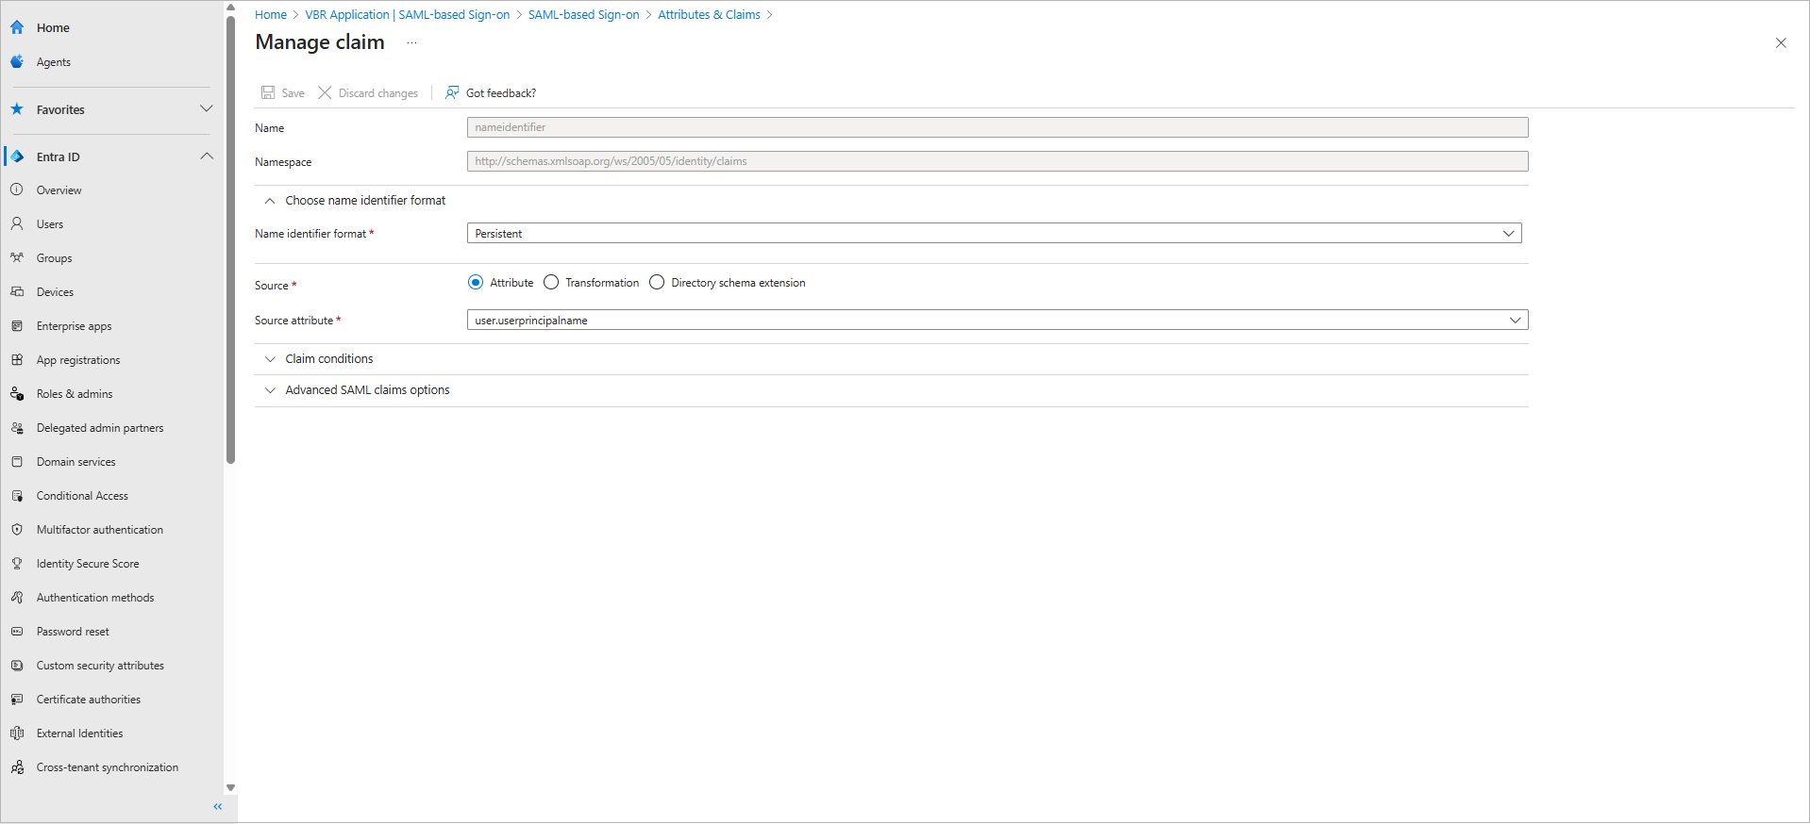This screenshot has width=1810, height=824.
Task: Click the Home breadcrumb link
Action: coord(271,14)
